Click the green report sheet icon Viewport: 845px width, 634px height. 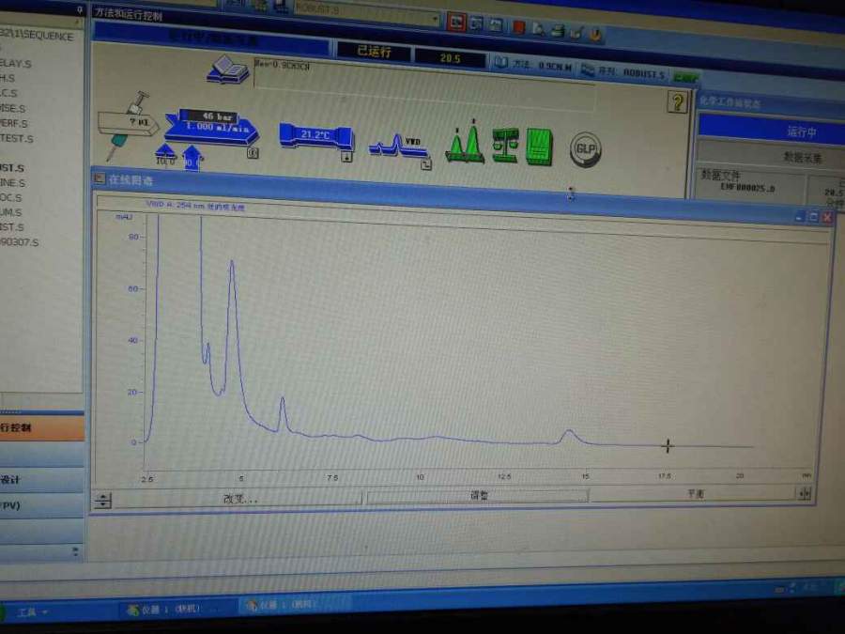[x=540, y=147]
